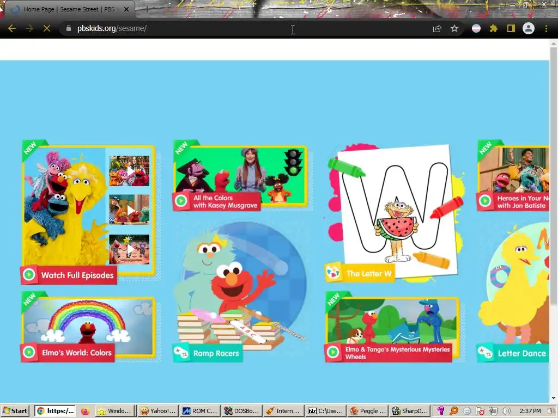Image resolution: width=558 pixels, height=418 pixels.
Task: Launch Firefox from the taskbar
Action: 86,411
